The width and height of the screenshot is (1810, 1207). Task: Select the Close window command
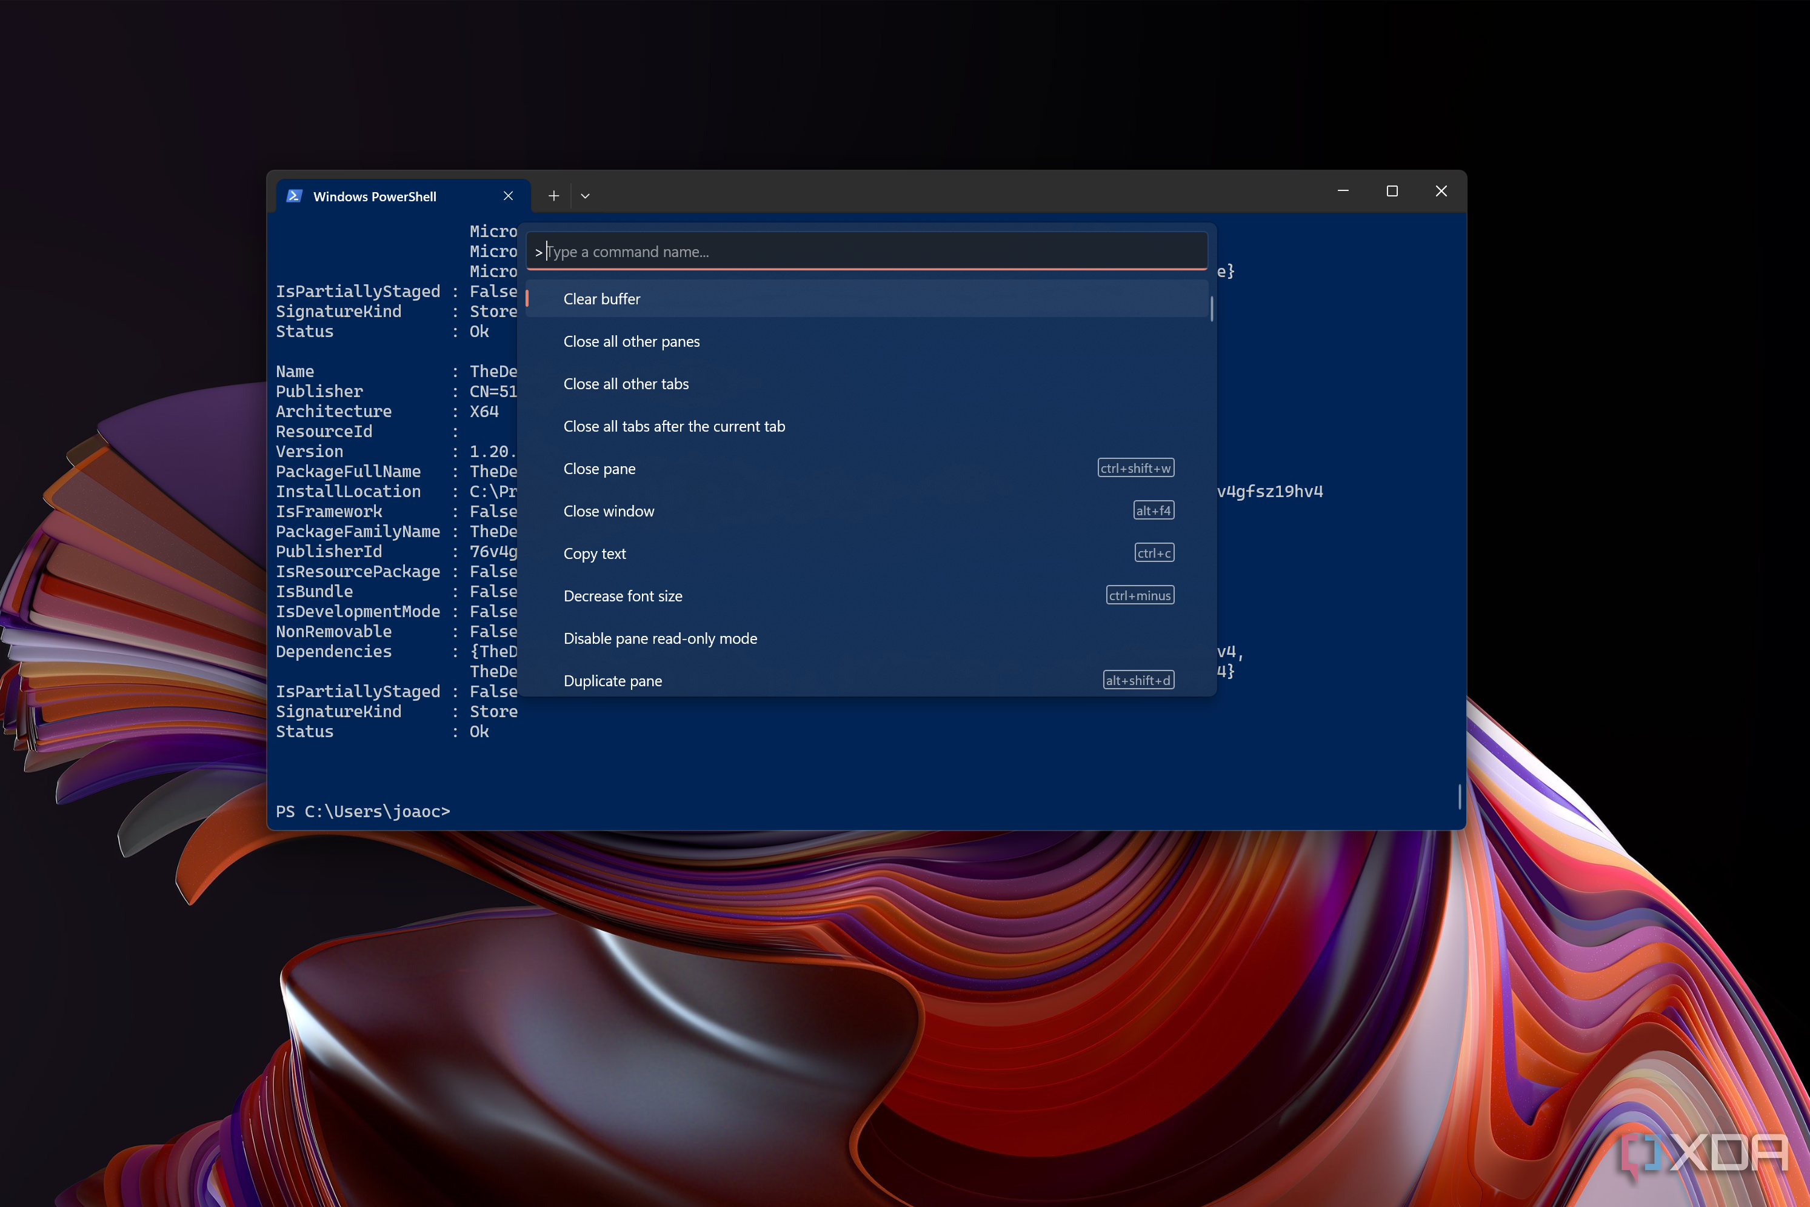609,510
